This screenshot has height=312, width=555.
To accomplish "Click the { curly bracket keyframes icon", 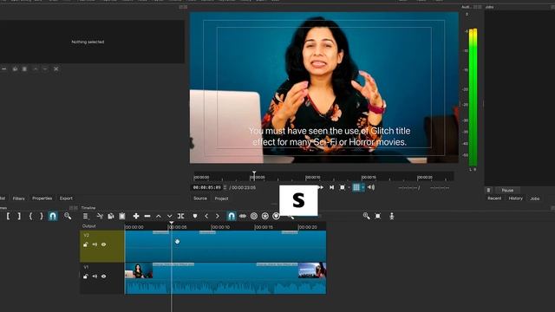I will coord(30,216).
